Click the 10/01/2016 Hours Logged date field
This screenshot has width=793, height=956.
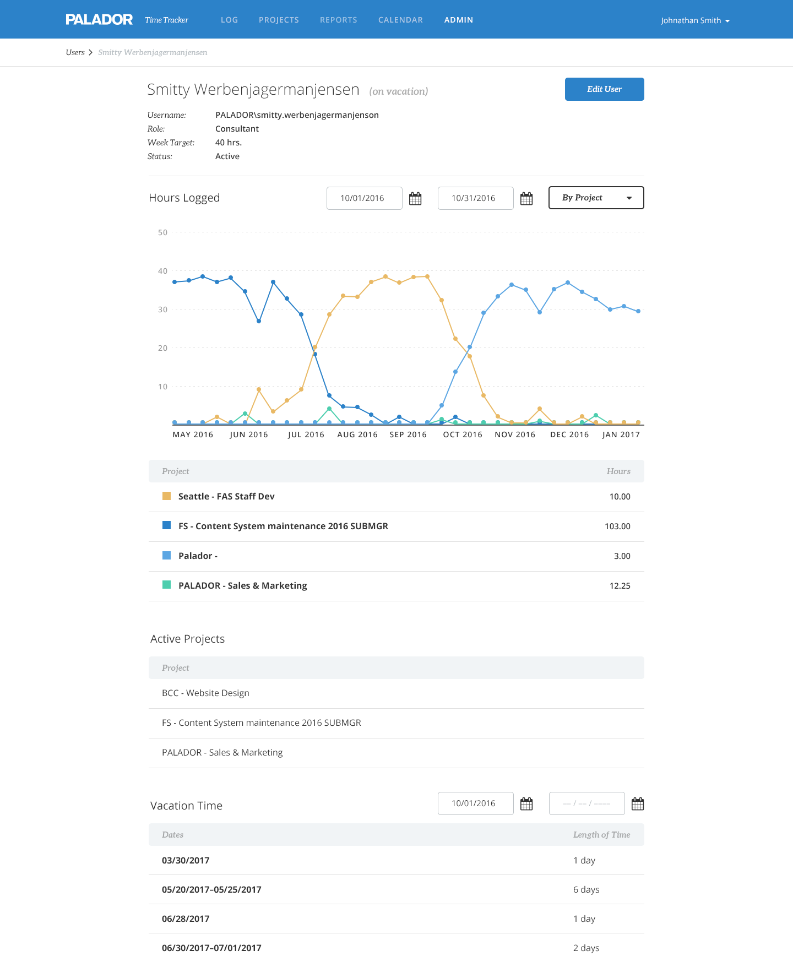coord(365,198)
